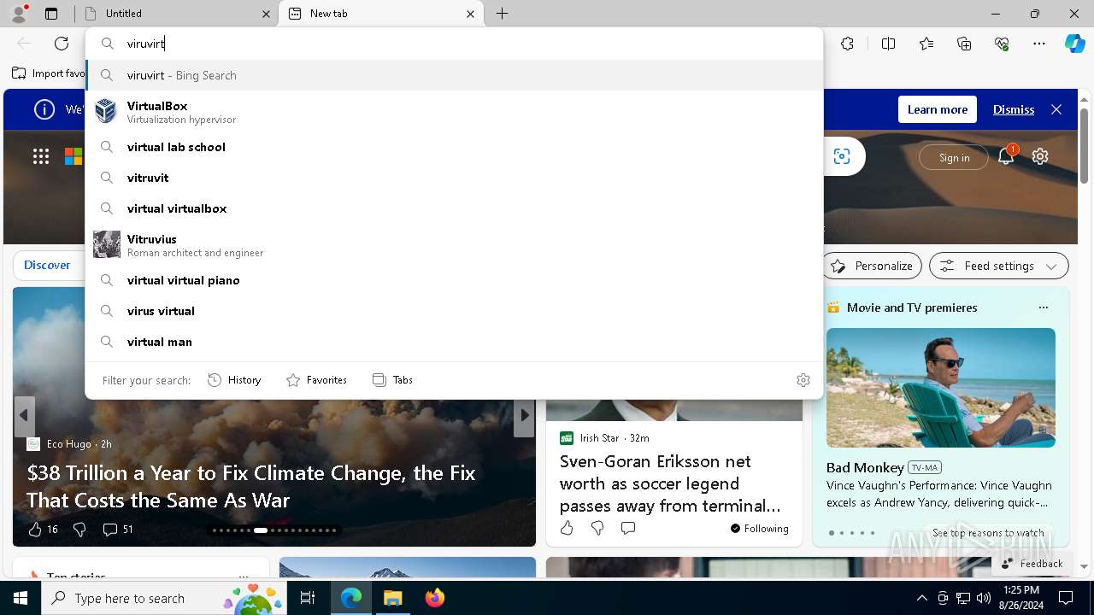This screenshot has height=615, width=1094.
Task: Open the 51 comments on climate story
Action: 117,530
